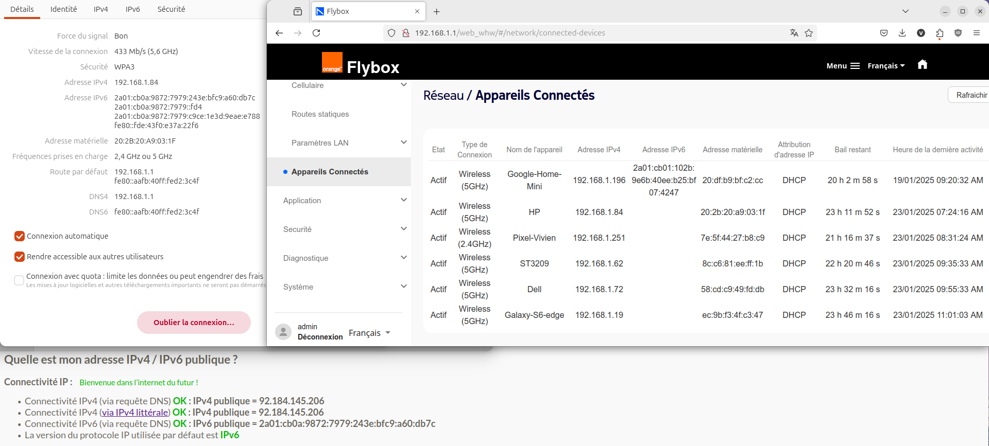This screenshot has height=446, width=989.
Task: Click the HP device name cell
Action: 534,212
